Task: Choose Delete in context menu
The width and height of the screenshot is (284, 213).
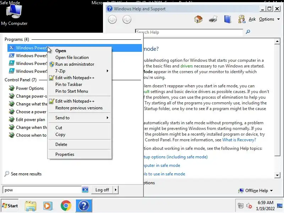Action: pos(80,144)
